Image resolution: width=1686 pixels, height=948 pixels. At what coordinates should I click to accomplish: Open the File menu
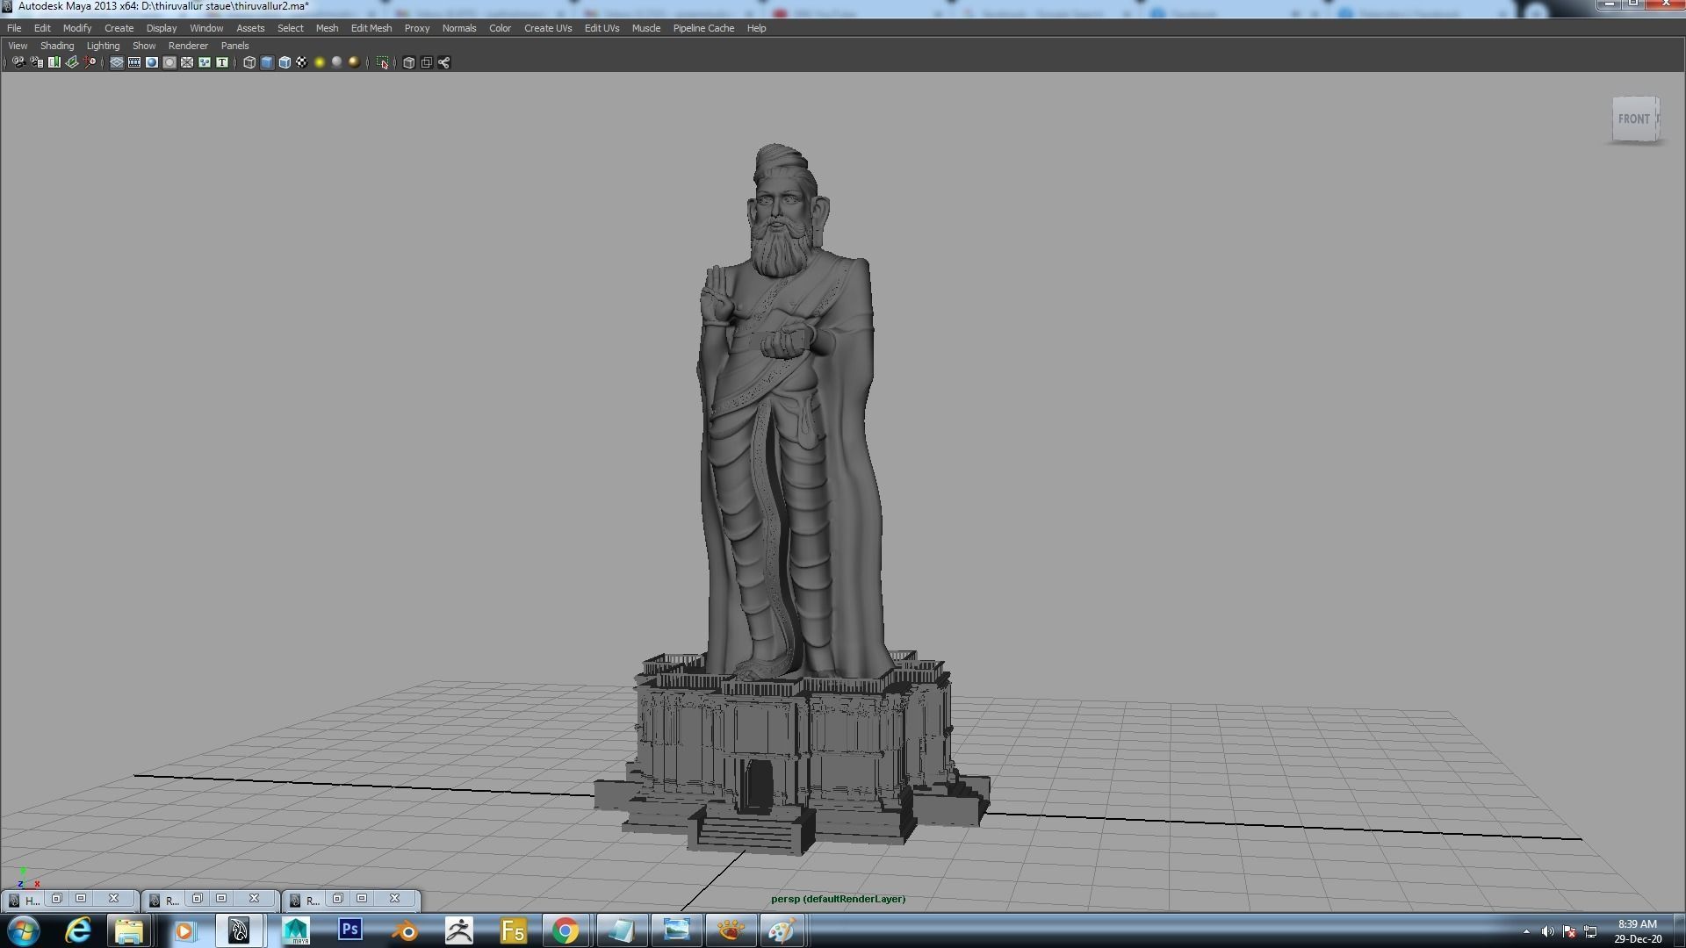coord(14,28)
